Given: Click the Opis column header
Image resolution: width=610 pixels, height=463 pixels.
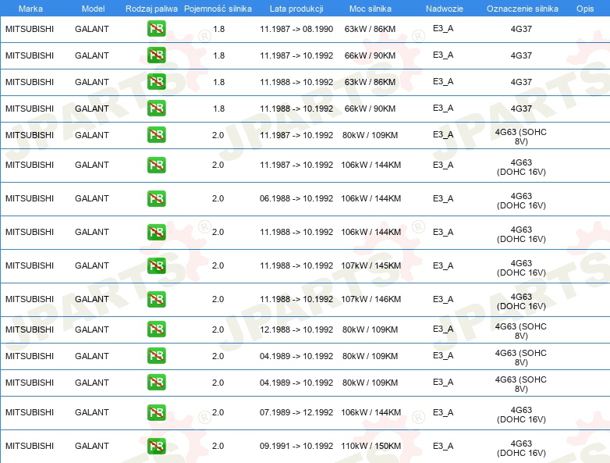Looking at the screenshot, I should [x=585, y=9].
